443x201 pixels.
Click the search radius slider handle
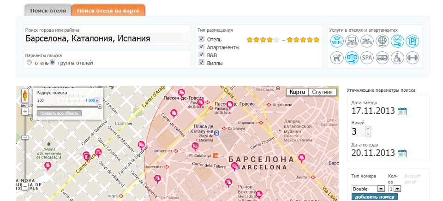[x=100, y=106]
